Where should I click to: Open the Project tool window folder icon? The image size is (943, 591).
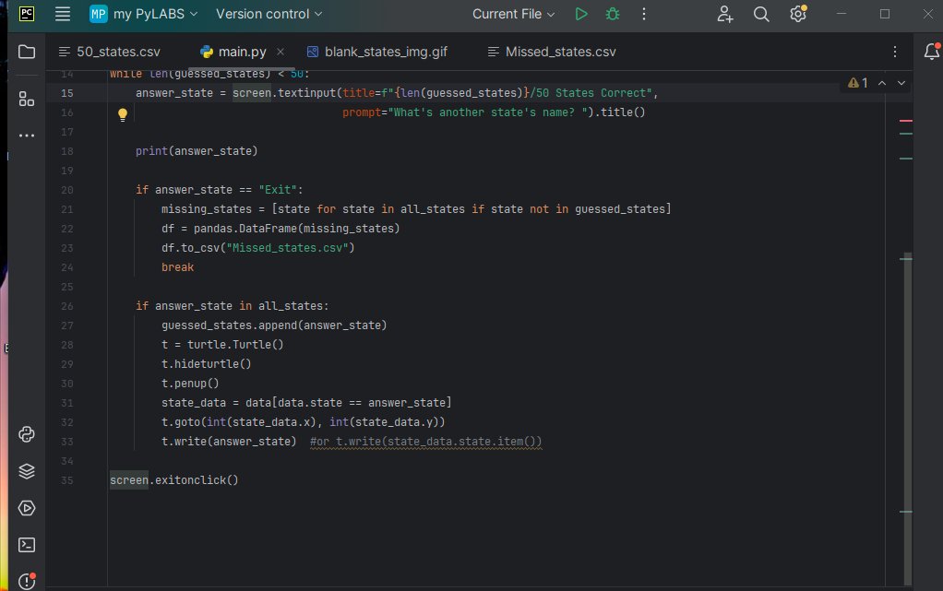(27, 52)
